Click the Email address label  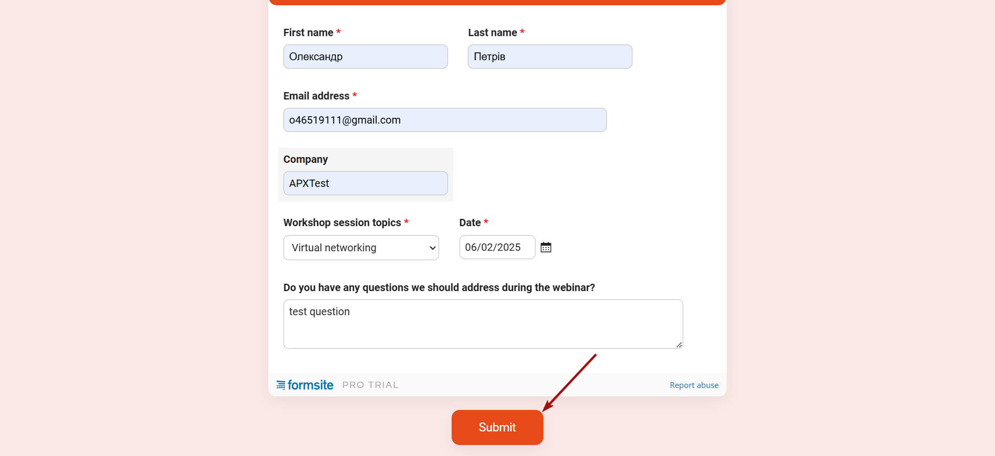coord(316,96)
